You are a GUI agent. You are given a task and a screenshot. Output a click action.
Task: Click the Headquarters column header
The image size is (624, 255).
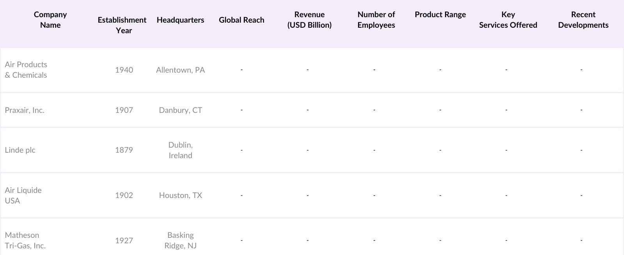(180, 20)
